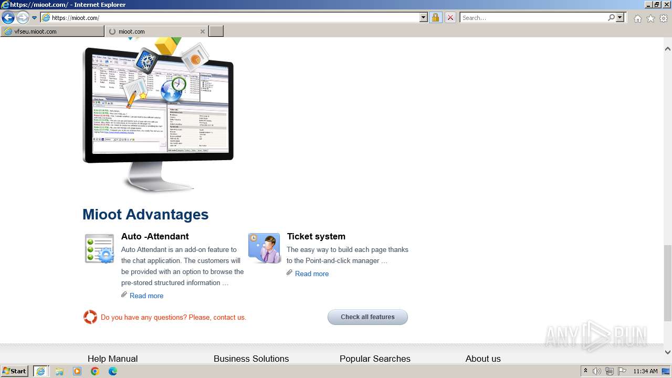
Task: Show hidden tray icons arrow
Action: point(585,371)
